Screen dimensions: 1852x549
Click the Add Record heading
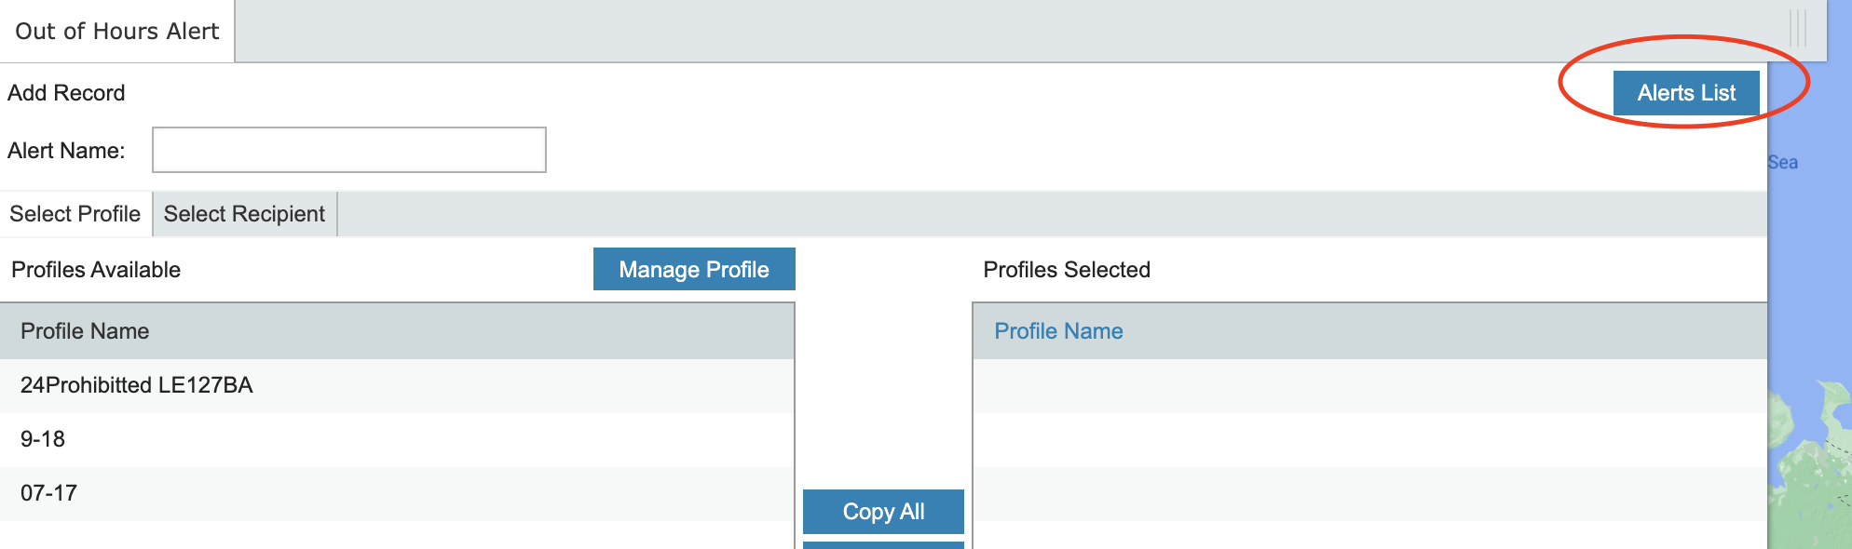66,93
